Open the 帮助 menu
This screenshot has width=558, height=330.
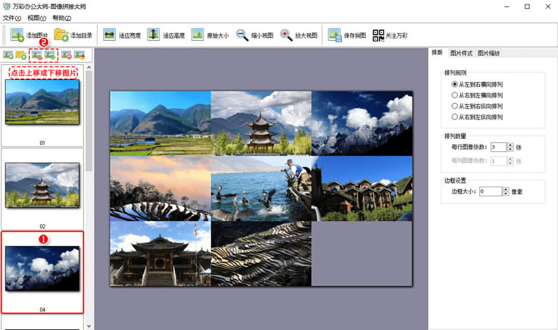point(62,17)
